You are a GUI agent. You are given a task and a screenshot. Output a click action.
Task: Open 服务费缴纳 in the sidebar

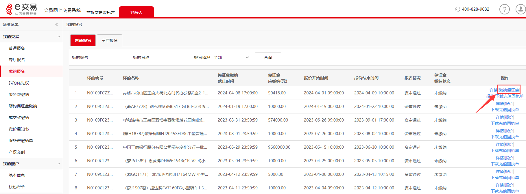19,94
